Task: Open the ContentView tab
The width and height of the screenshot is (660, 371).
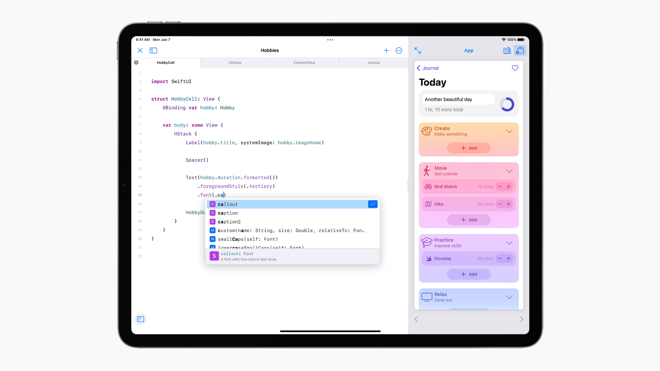Action: (304, 62)
